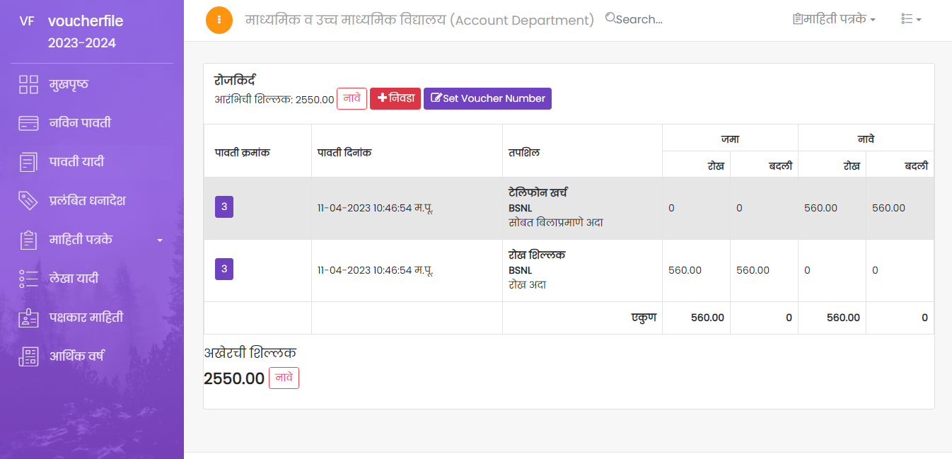Viewport: 952px width, 459px height.
Task: Click the नविन पावती card icon
Action: (x=28, y=123)
